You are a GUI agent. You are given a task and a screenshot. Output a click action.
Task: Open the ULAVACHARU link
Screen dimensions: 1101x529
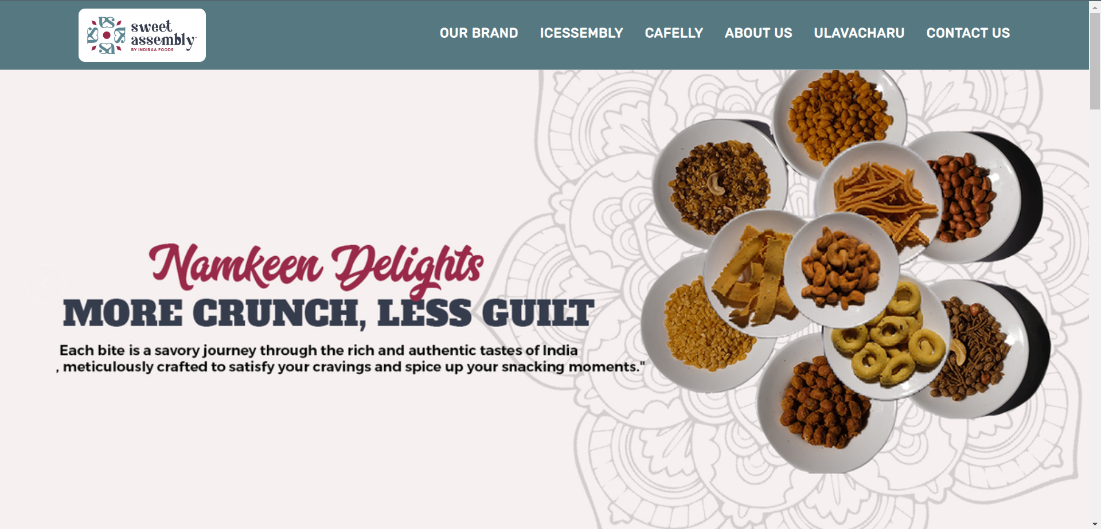[859, 33]
